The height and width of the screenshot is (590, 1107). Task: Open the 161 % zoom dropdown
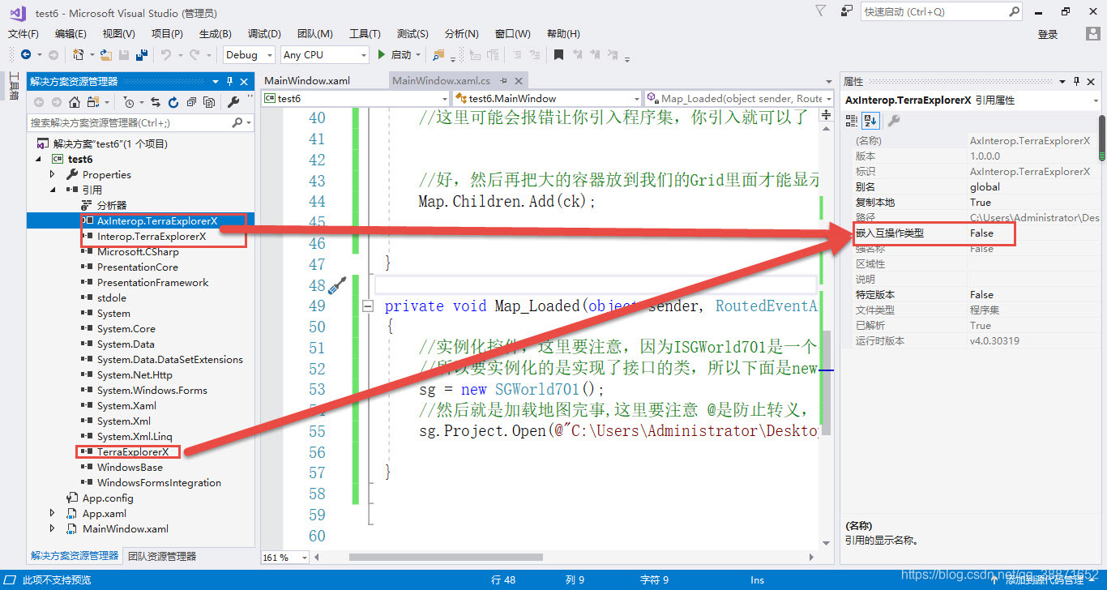[287, 558]
